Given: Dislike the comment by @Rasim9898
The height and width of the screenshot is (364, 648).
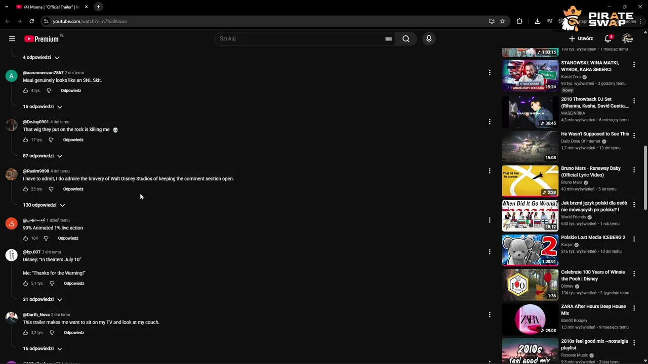Looking at the screenshot, I should 51,189.
